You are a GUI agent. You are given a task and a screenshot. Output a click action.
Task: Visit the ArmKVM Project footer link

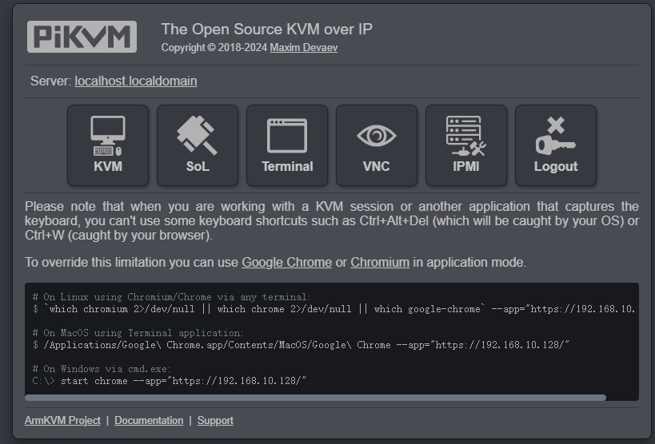pos(62,421)
